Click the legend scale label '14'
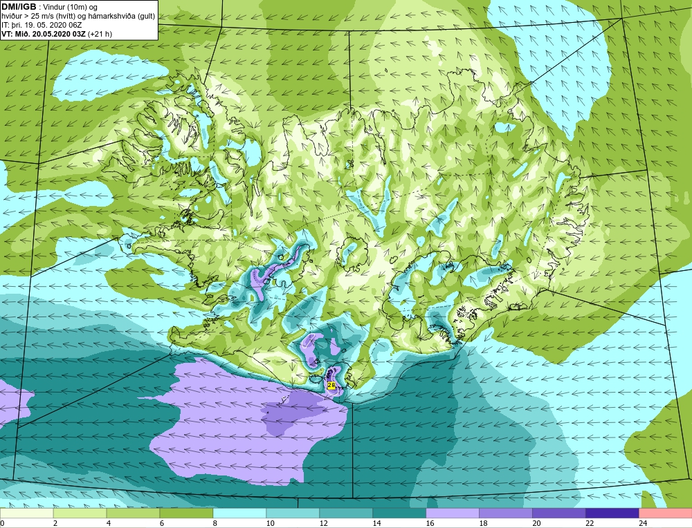The height and width of the screenshot is (528, 692). tap(377, 523)
